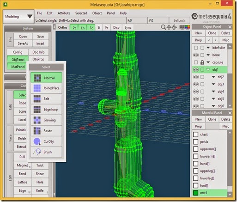237x202 pixels.
Task: Click the SaveAs button
Action: 23,43
